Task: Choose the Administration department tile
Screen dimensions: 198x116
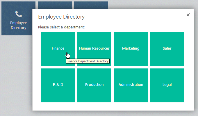Action: [x=131, y=85]
